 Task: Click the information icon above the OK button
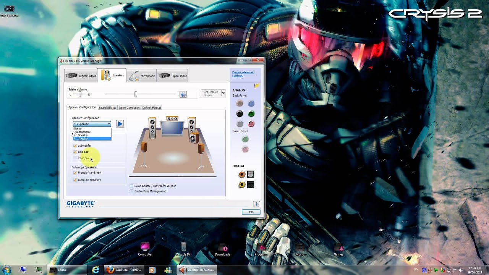256,204
